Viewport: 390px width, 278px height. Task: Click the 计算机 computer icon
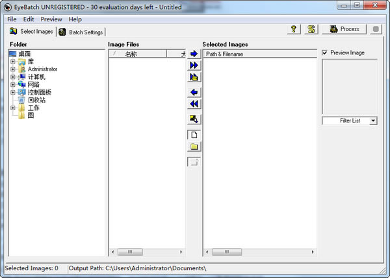pyautogui.click(x=21, y=77)
